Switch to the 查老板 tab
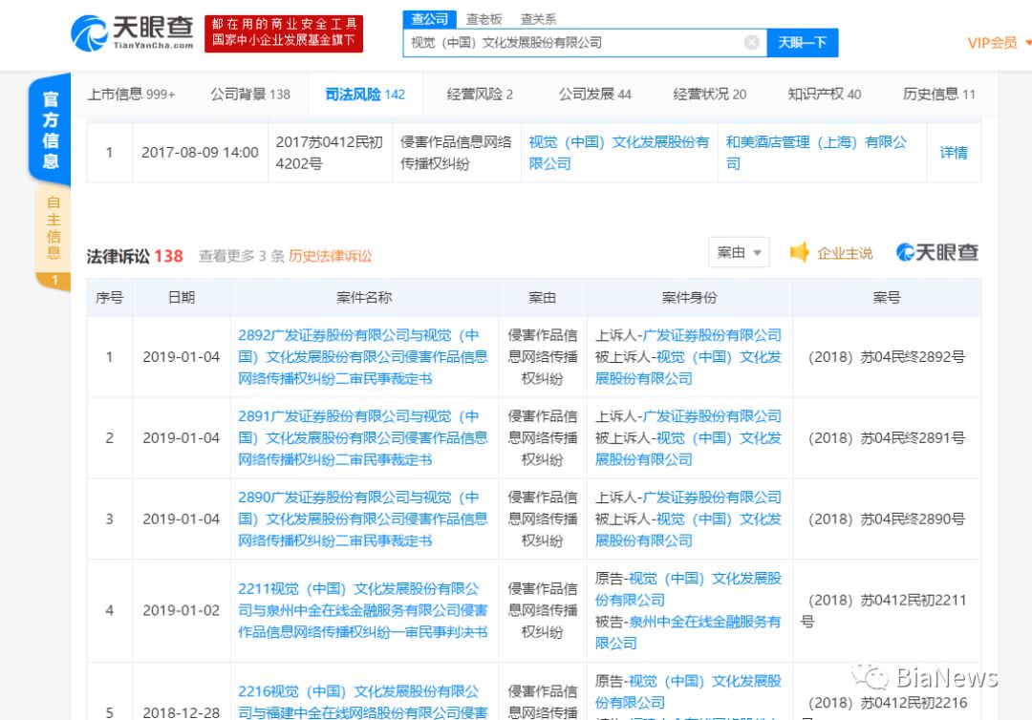This screenshot has width=1032, height=720. (483, 18)
